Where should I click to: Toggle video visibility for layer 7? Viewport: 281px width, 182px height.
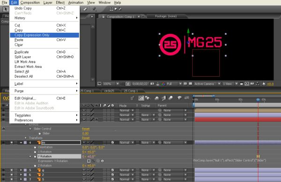[4, 179]
